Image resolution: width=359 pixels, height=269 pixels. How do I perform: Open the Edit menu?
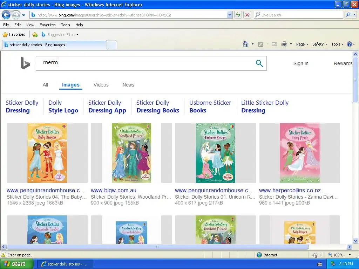18,25
